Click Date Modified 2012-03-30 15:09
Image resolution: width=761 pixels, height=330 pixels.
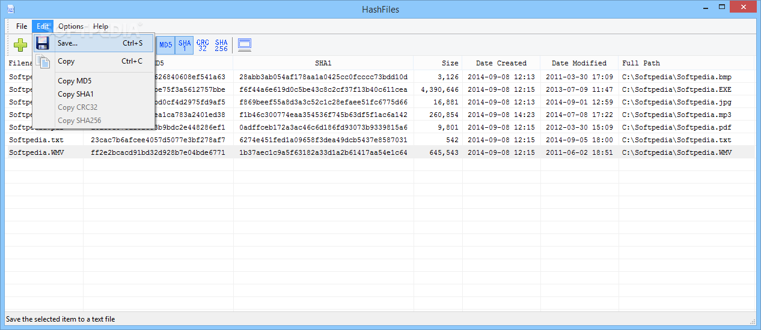coord(579,127)
